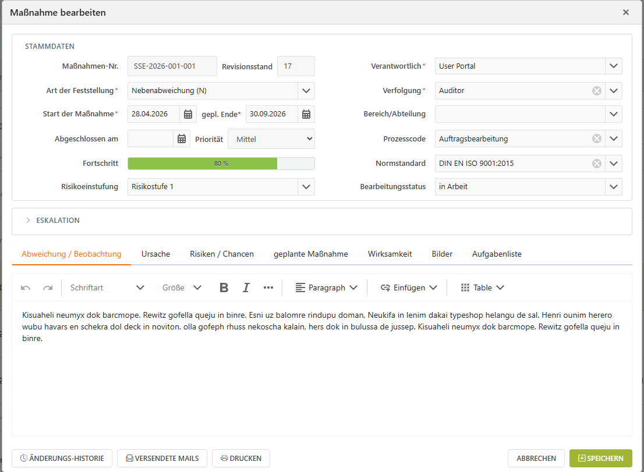Undo last edit in editor
The width and height of the screenshot is (644, 472).
click(26, 288)
